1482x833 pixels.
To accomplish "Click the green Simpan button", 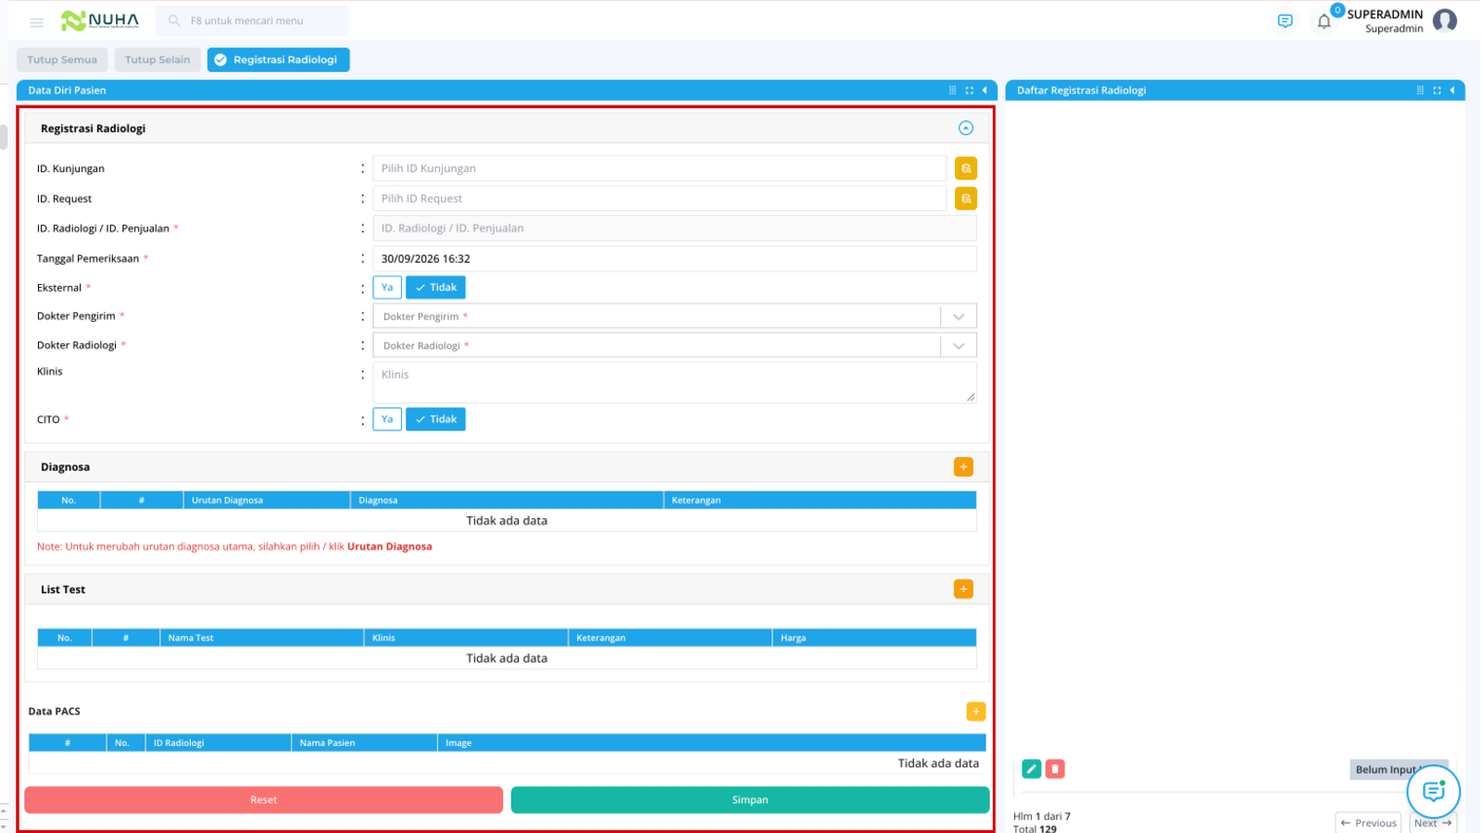I will tap(750, 800).
